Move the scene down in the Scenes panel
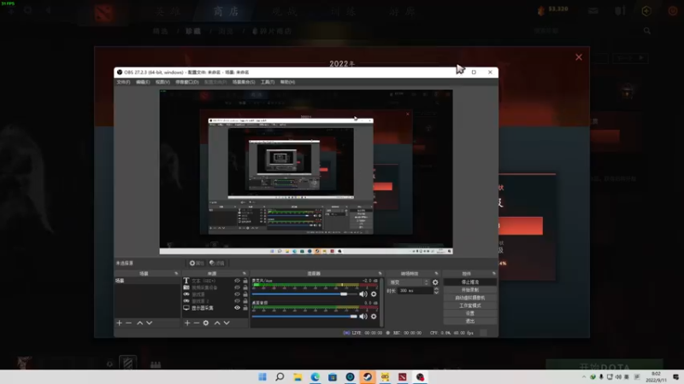Viewport: 684px width, 384px height. (x=149, y=323)
